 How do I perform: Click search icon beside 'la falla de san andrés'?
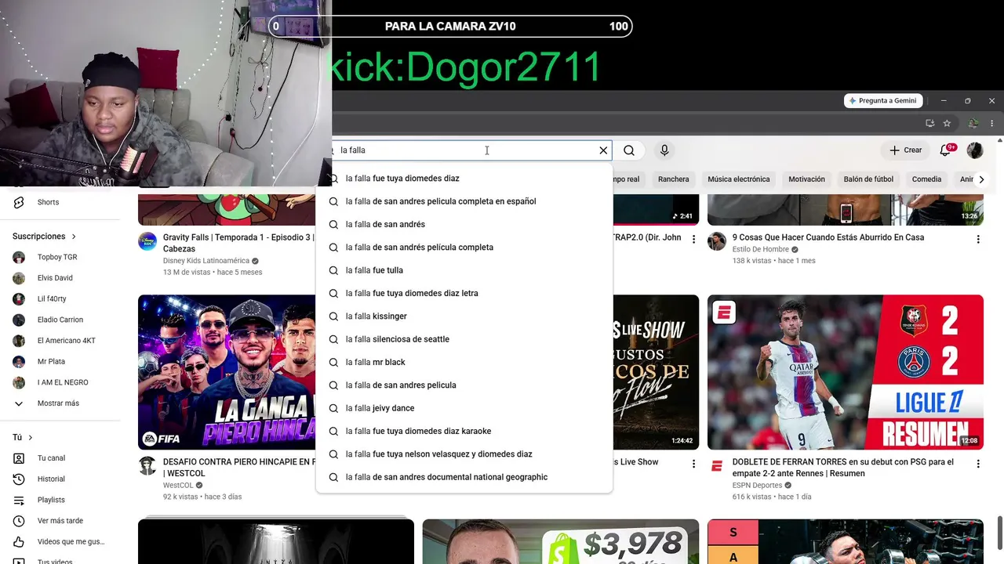pos(333,224)
